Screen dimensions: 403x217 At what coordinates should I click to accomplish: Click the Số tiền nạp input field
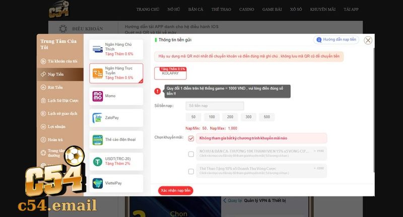click(215, 106)
